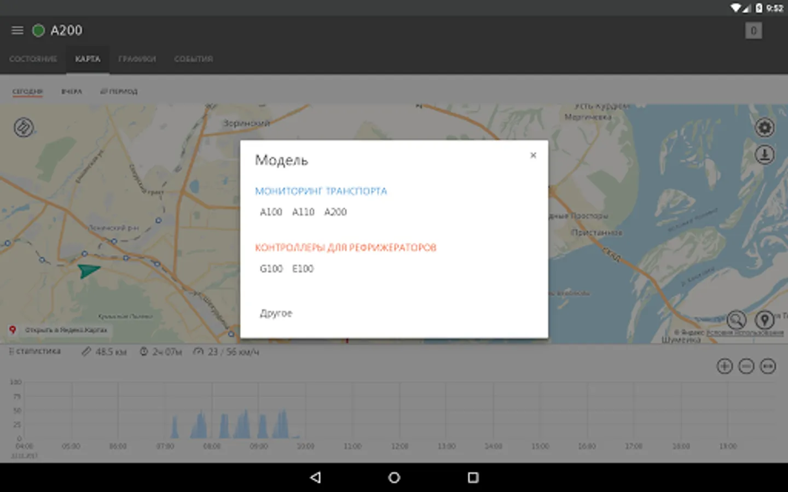This screenshot has width=788, height=492.
Task: Tap the 2ч 07м duration statistic
Action: pyautogui.click(x=161, y=352)
